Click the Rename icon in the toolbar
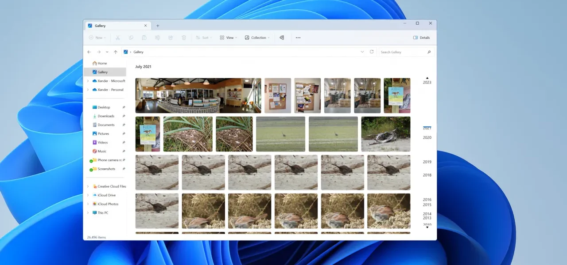Screen dimensions: 567x265 click(157, 38)
